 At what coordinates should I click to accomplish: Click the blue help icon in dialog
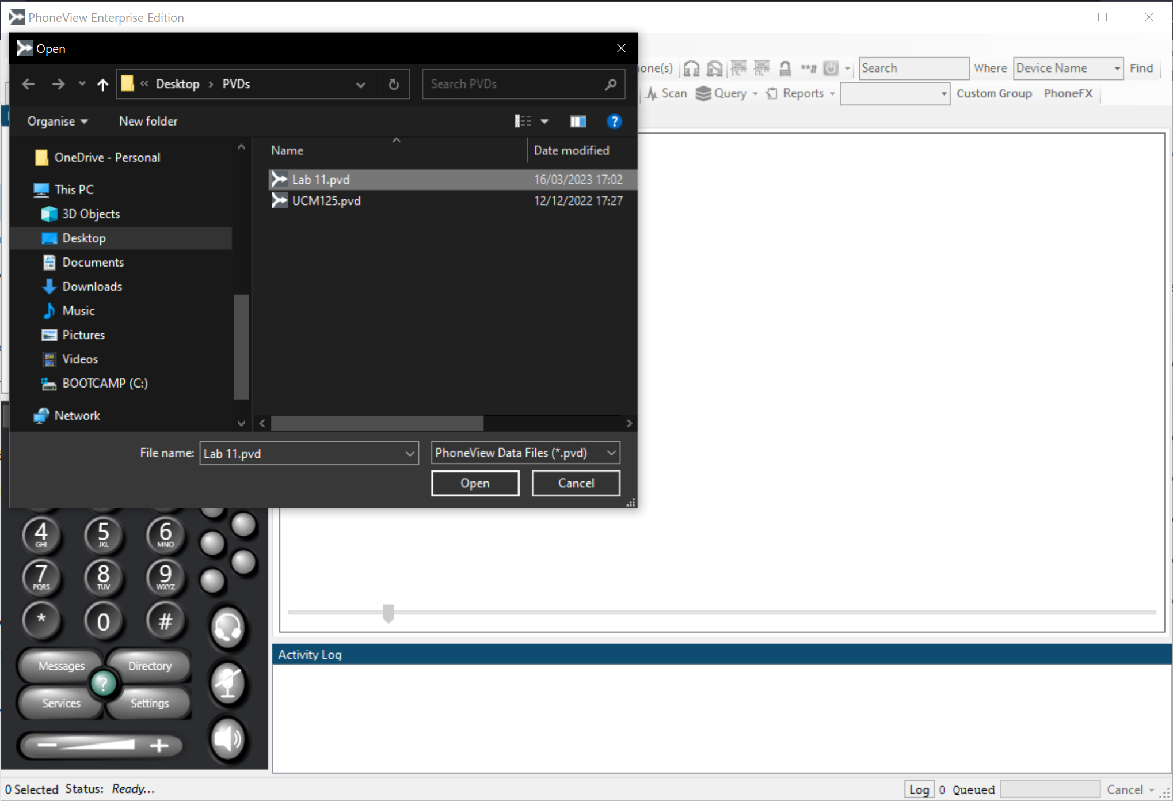614,121
